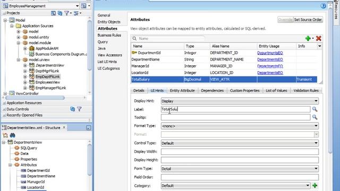340x191 pixels.
Task: Open DepartmentsEO link in LocationId row
Action: pos(270,73)
